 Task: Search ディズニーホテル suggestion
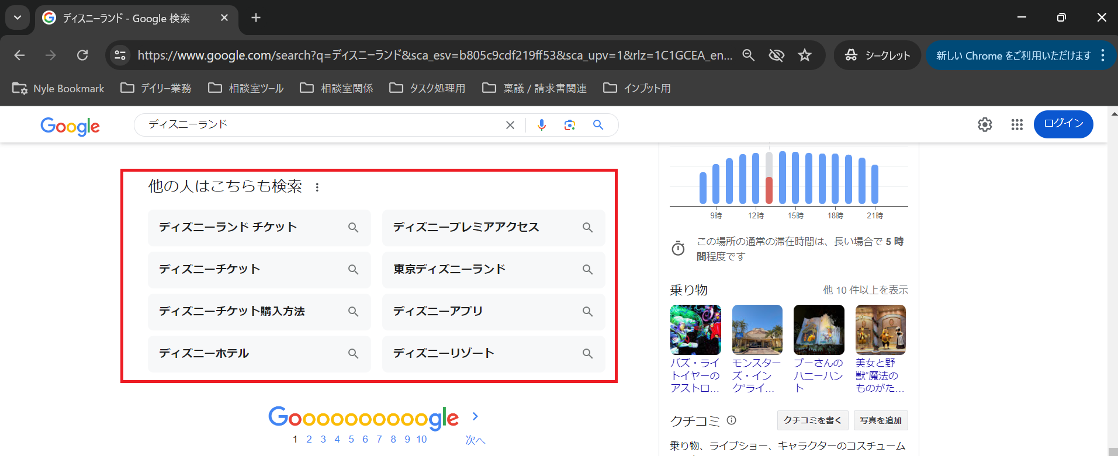tap(259, 354)
